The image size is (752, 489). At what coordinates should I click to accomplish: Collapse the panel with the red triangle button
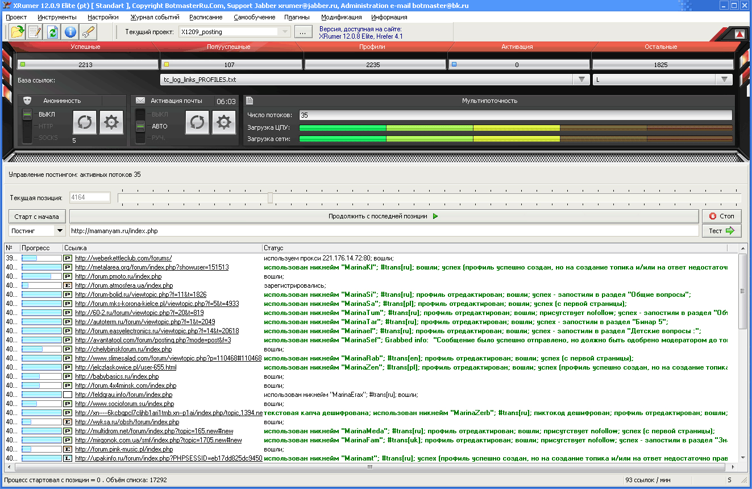(x=739, y=34)
